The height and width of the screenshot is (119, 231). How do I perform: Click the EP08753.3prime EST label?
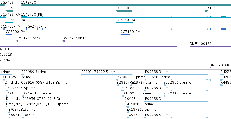pyautogui.click(x=22, y=110)
